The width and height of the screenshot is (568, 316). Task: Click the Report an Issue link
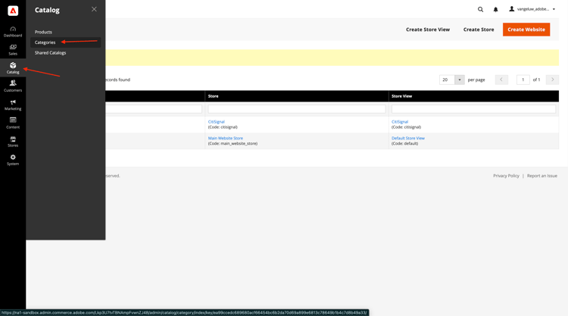click(542, 176)
